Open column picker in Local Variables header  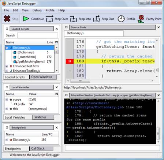pyautogui.click(x=57, y=94)
